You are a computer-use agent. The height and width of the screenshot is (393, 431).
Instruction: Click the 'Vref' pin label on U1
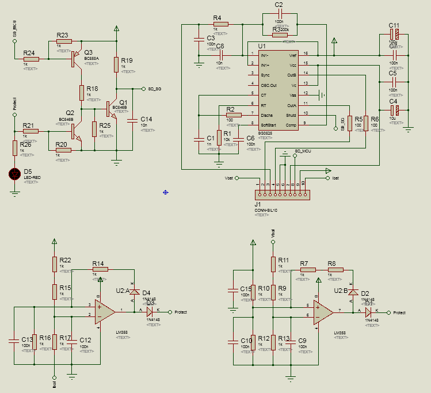click(292, 55)
